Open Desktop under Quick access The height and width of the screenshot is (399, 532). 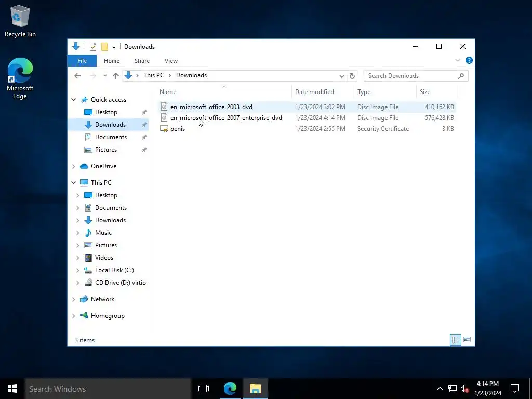click(x=106, y=112)
